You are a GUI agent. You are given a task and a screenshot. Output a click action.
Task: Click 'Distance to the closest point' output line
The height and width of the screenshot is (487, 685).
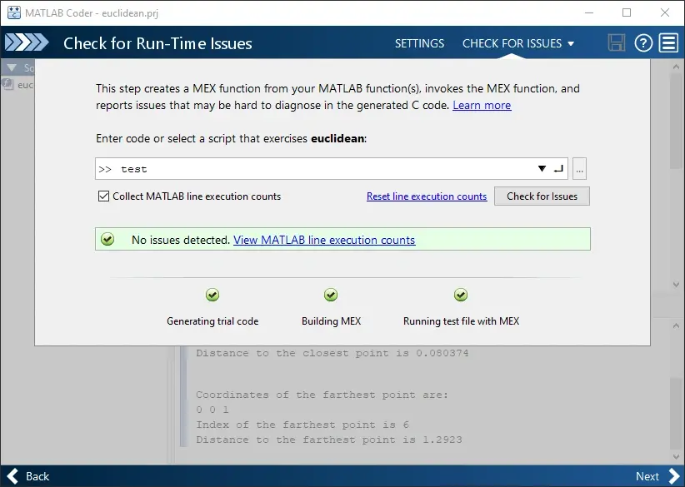(332, 353)
